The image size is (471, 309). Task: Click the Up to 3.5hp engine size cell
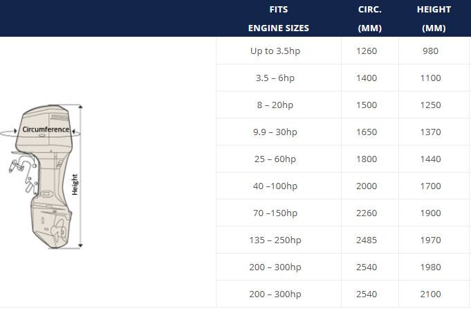(x=275, y=51)
